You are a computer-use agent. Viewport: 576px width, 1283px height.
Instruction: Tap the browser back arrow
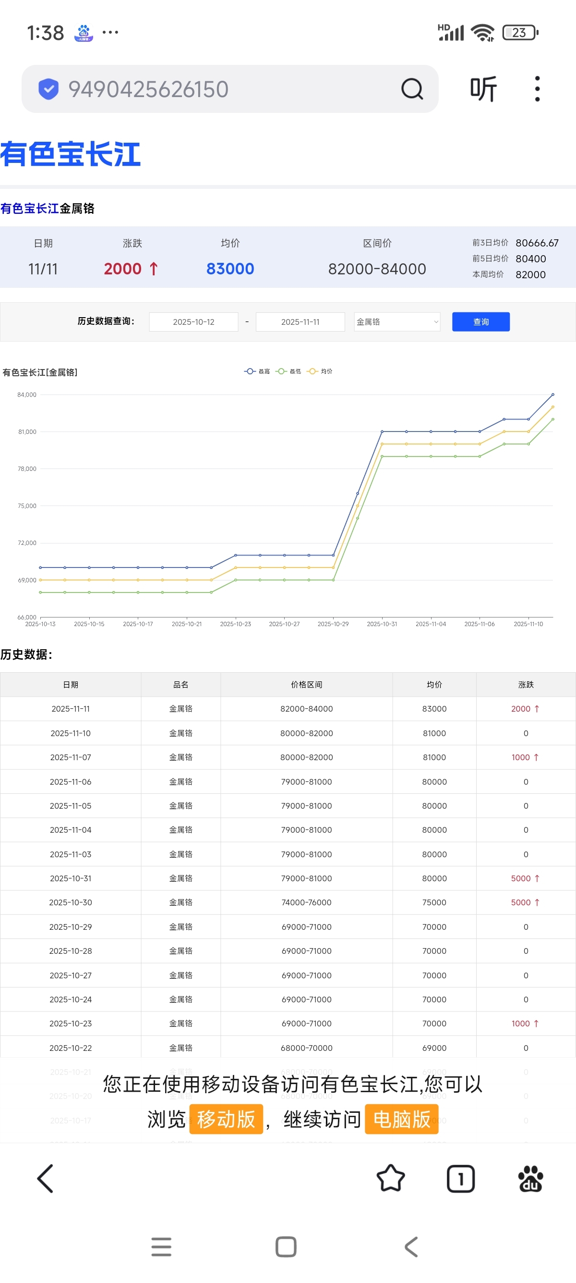coord(45,1178)
